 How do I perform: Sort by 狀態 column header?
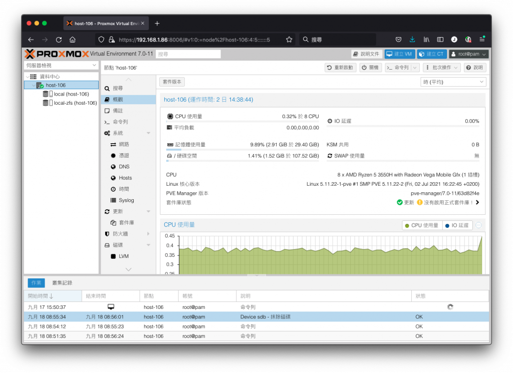450,296
